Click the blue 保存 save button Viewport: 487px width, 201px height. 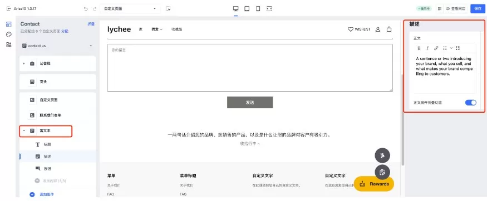pos(478,9)
